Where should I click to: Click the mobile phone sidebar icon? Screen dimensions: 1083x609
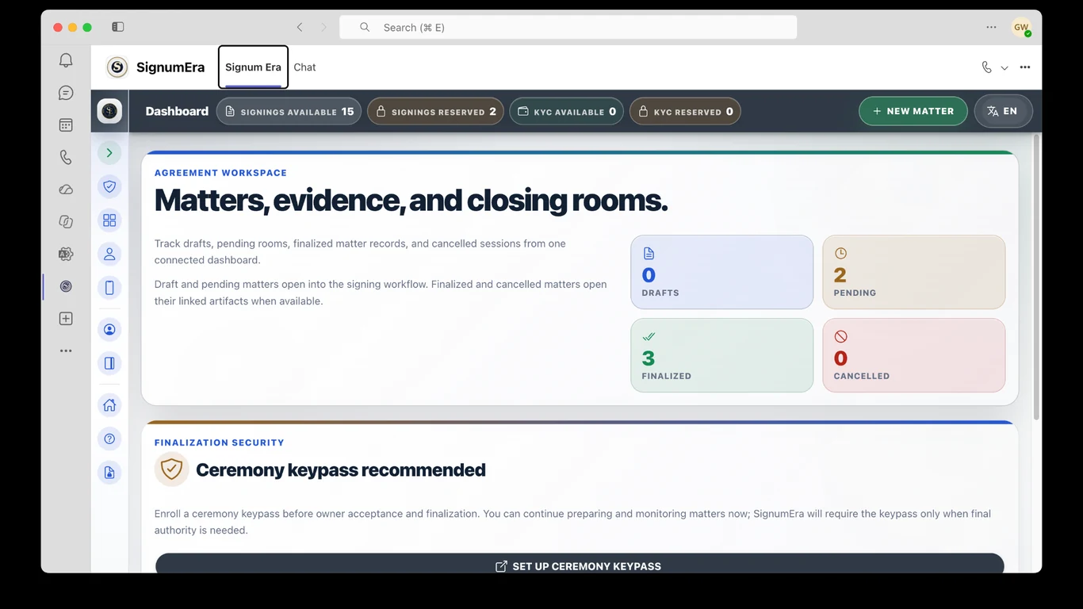(109, 287)
